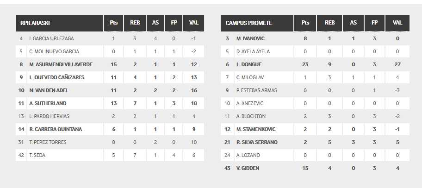The image size is (422, 188).
Task: Select T. PEREZ TORRES name
Action: click(x=48, y=142)
